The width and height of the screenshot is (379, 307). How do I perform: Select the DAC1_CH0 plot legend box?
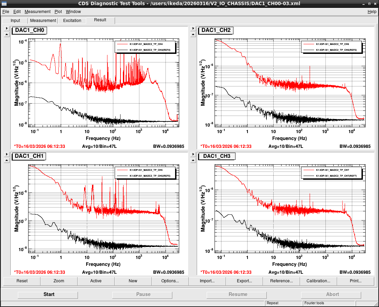[x=145, y=47]
